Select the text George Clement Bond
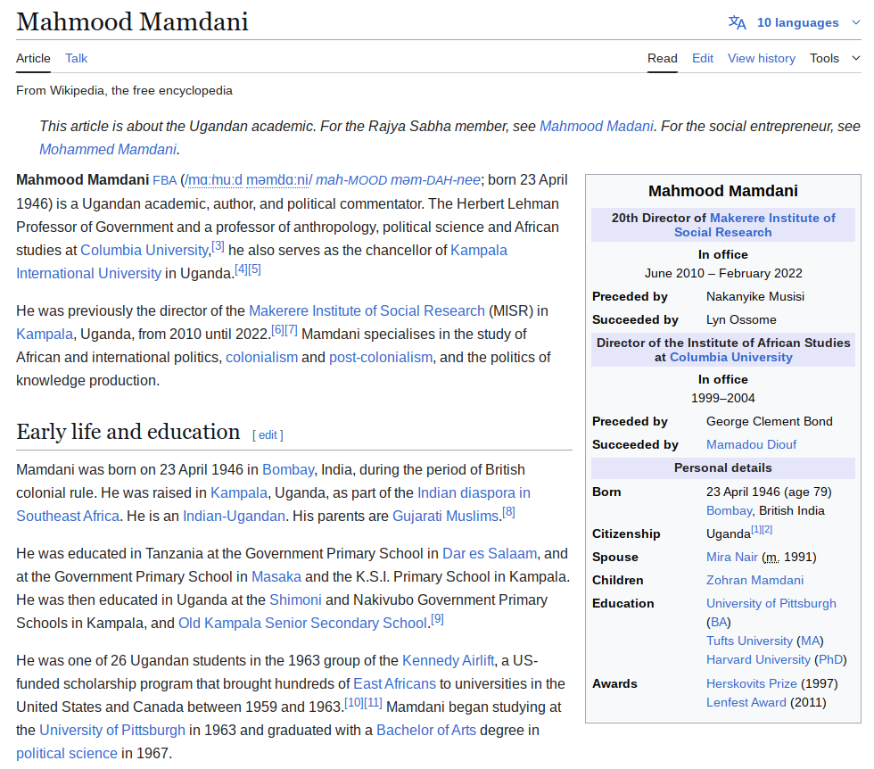Image resolution: width=874 pixels, height=769 pixels. [x=769, y=422]
